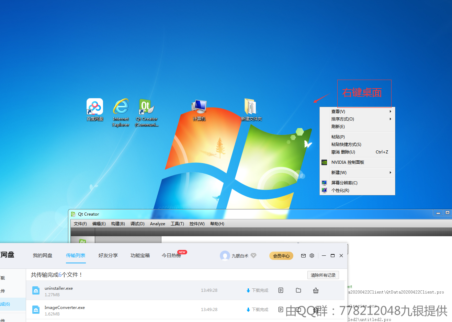Expand the 新建(W) submenu arrow
The width and height of the screenshot is (452, 322).
[x=390, y=173]
